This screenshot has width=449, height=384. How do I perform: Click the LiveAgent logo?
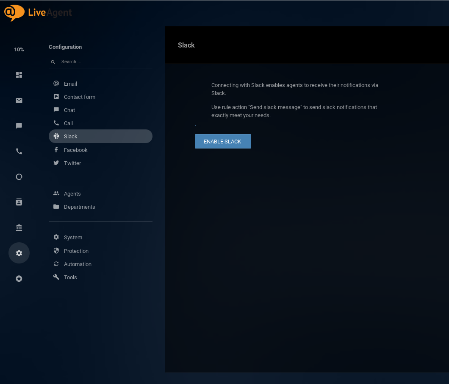pos(38,13)
